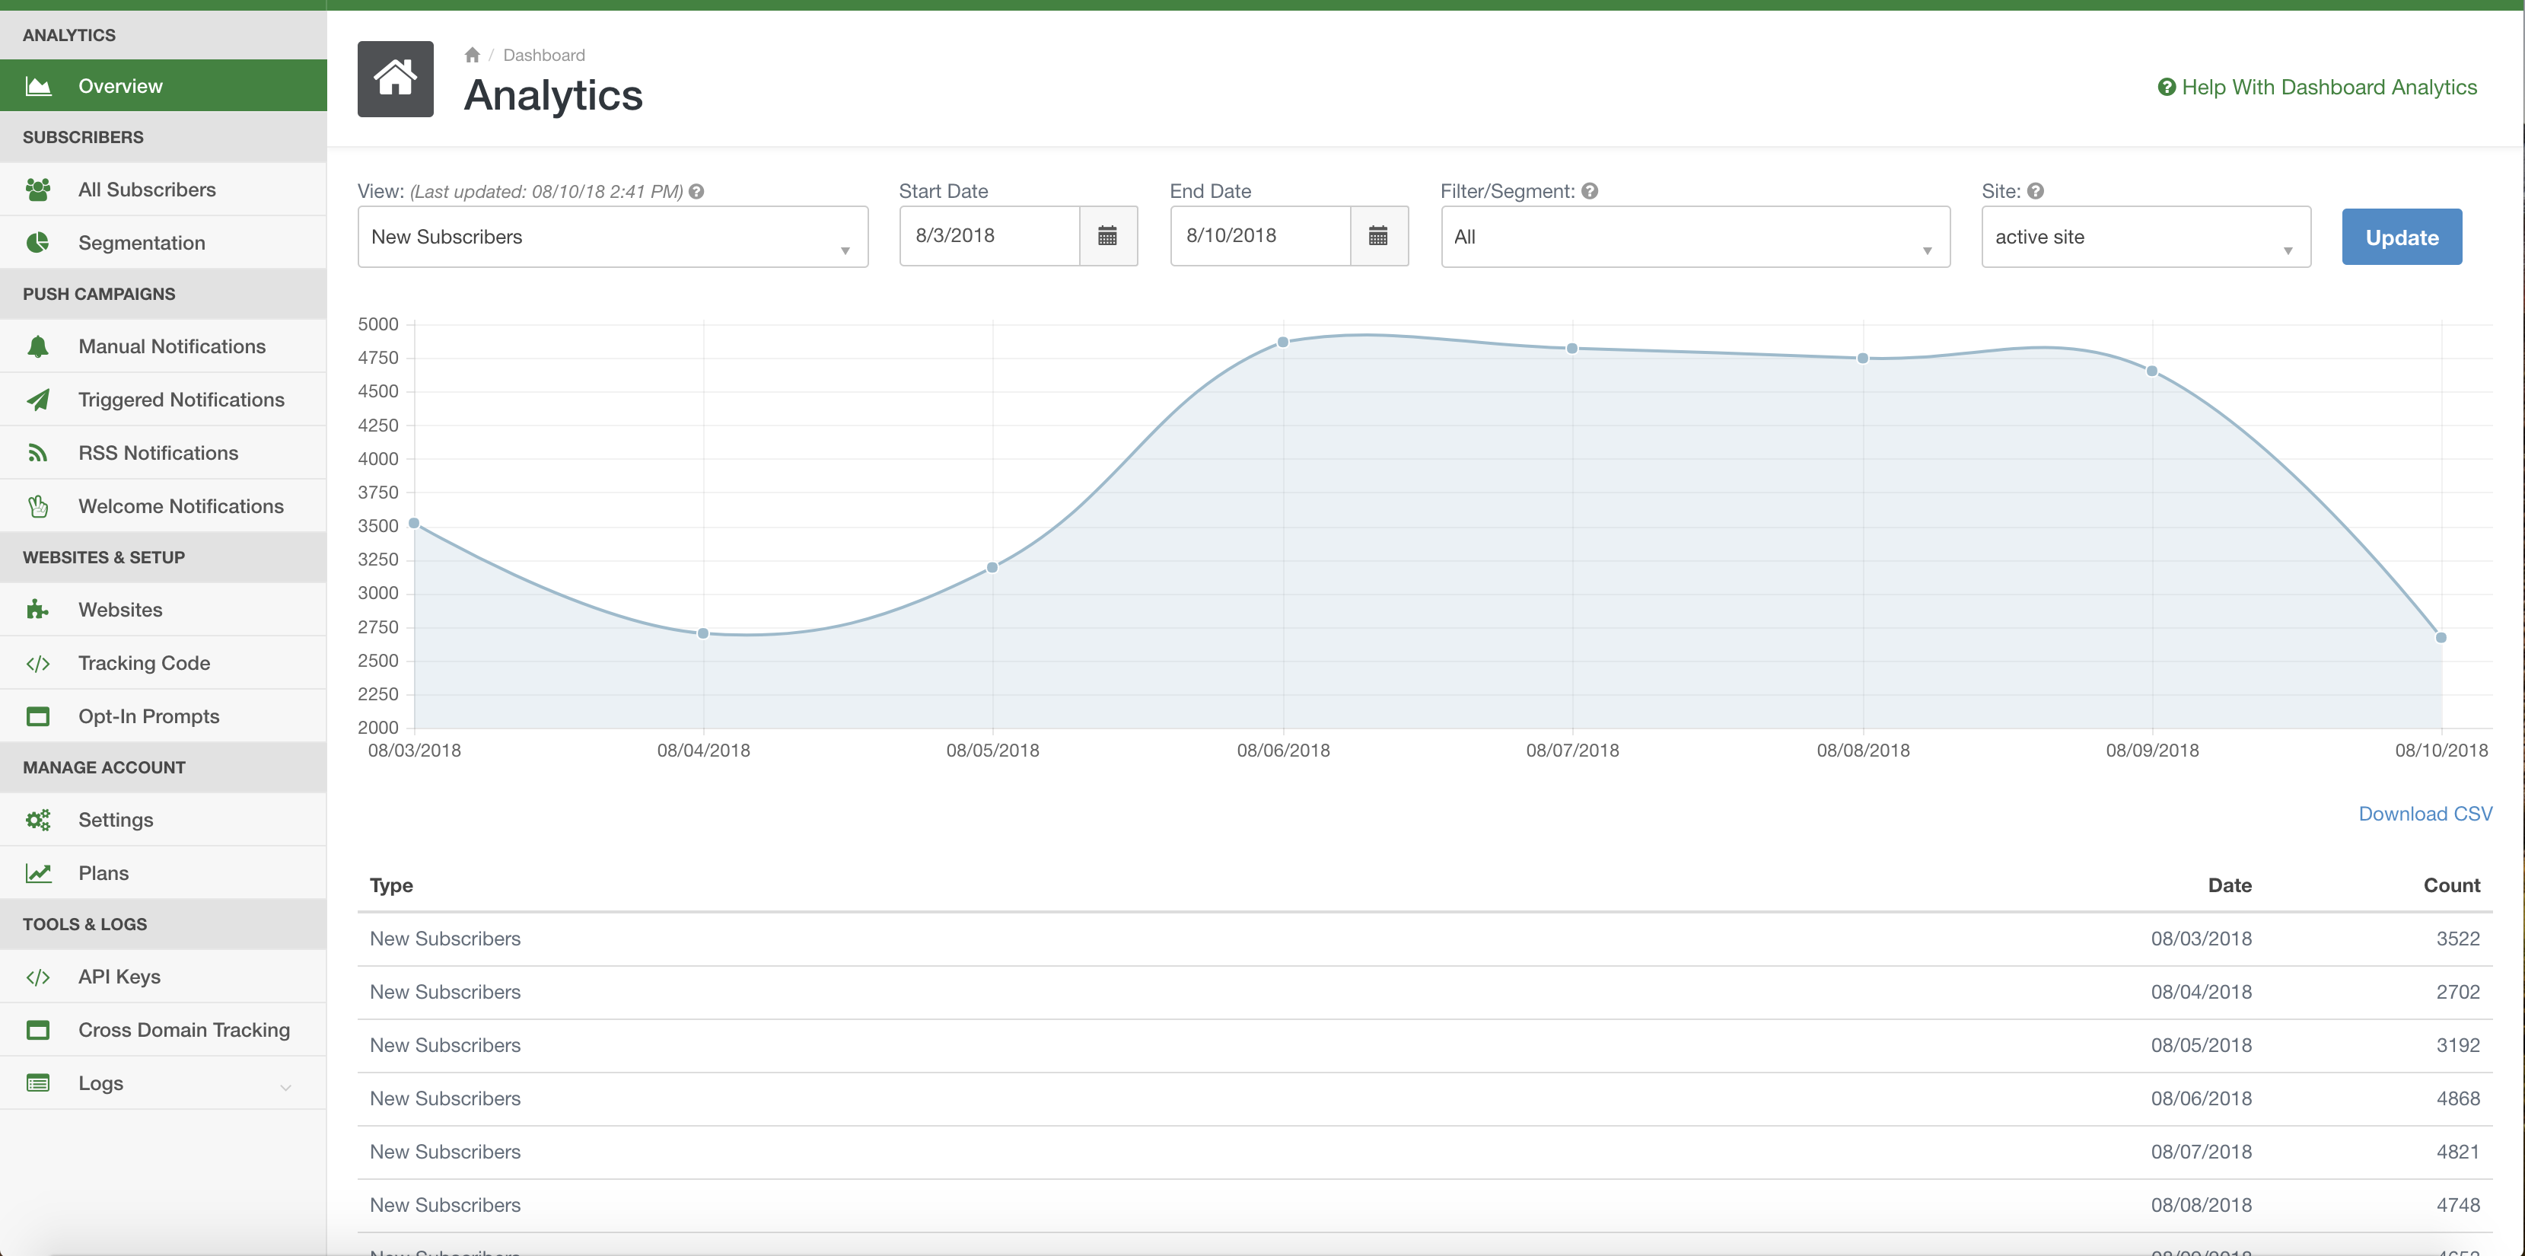This screenshot has width=2525, height=1256.
Task: Go to Segmentation in the sidebar
Action: click(x=142, y=242)
